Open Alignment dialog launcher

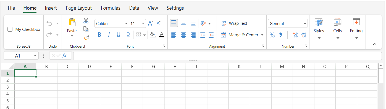[263, 46]
